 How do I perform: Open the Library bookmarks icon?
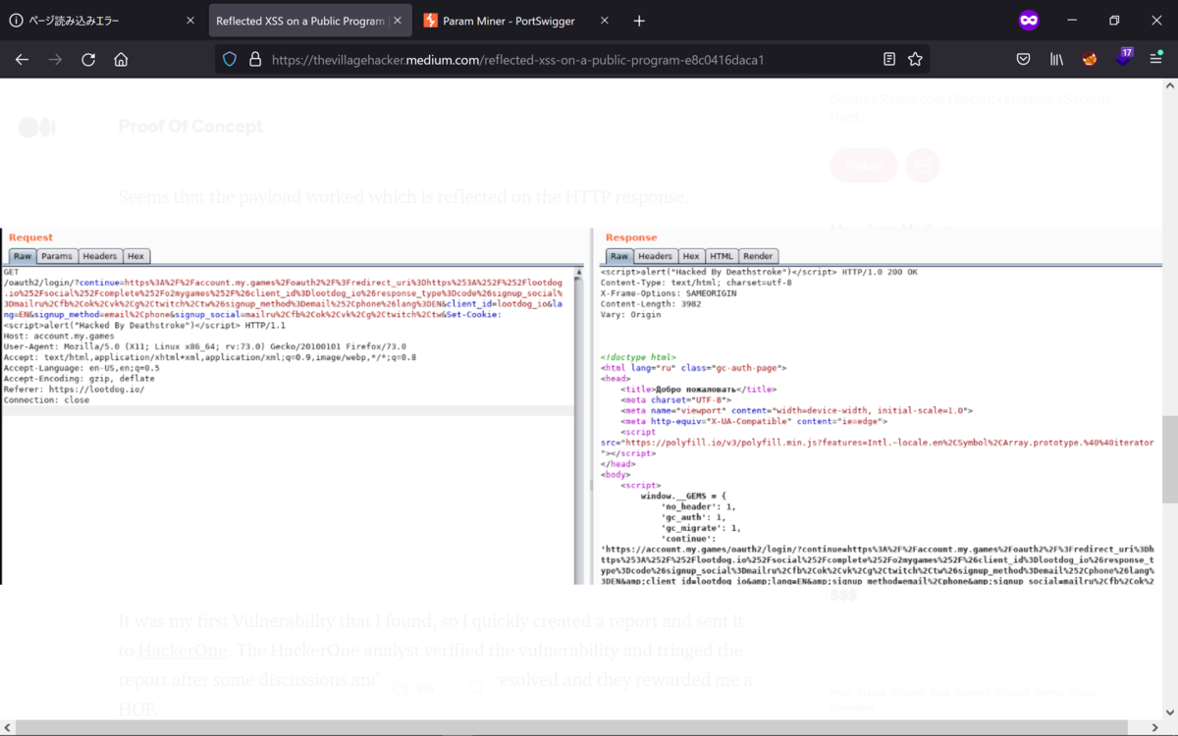tap(1056, 60)
